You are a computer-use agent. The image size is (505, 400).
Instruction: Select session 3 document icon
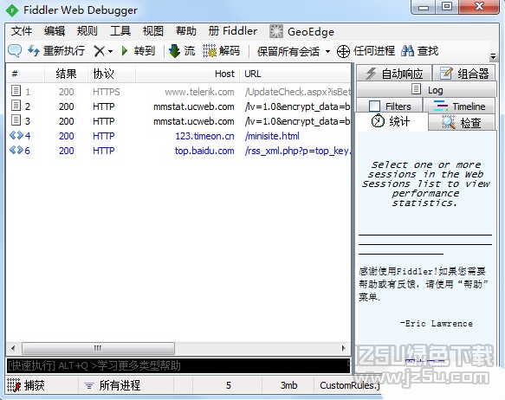(x=16, y=120)
